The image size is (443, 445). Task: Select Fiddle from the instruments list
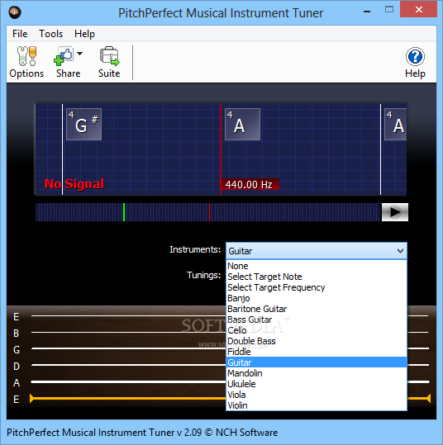(x=317, y=352)
